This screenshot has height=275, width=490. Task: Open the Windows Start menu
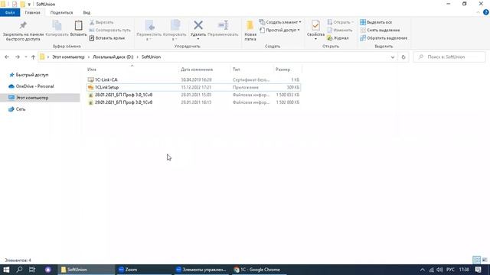pyautogui.click(x=6, y=270)
